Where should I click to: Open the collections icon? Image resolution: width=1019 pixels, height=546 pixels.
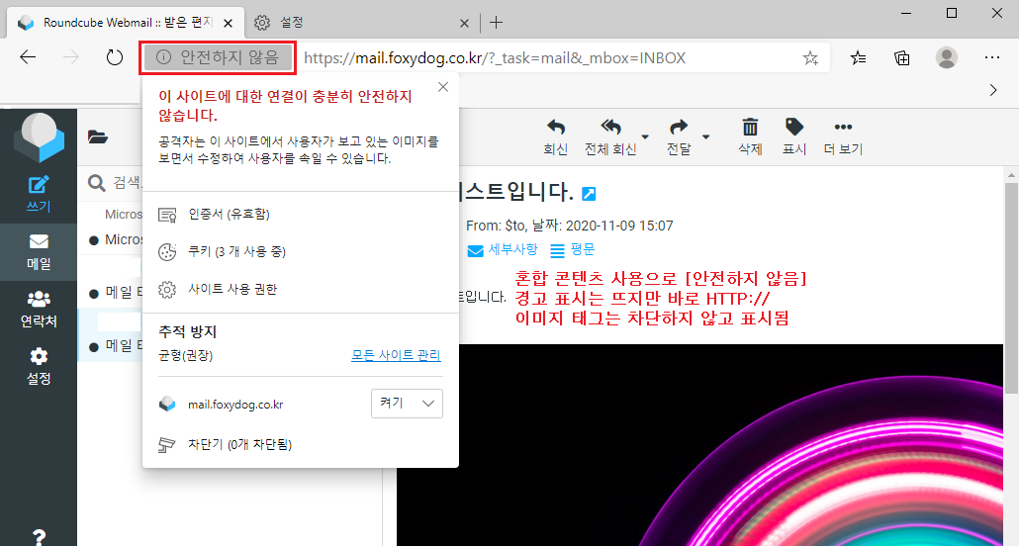pyautogui.click(x=902, y=58)
